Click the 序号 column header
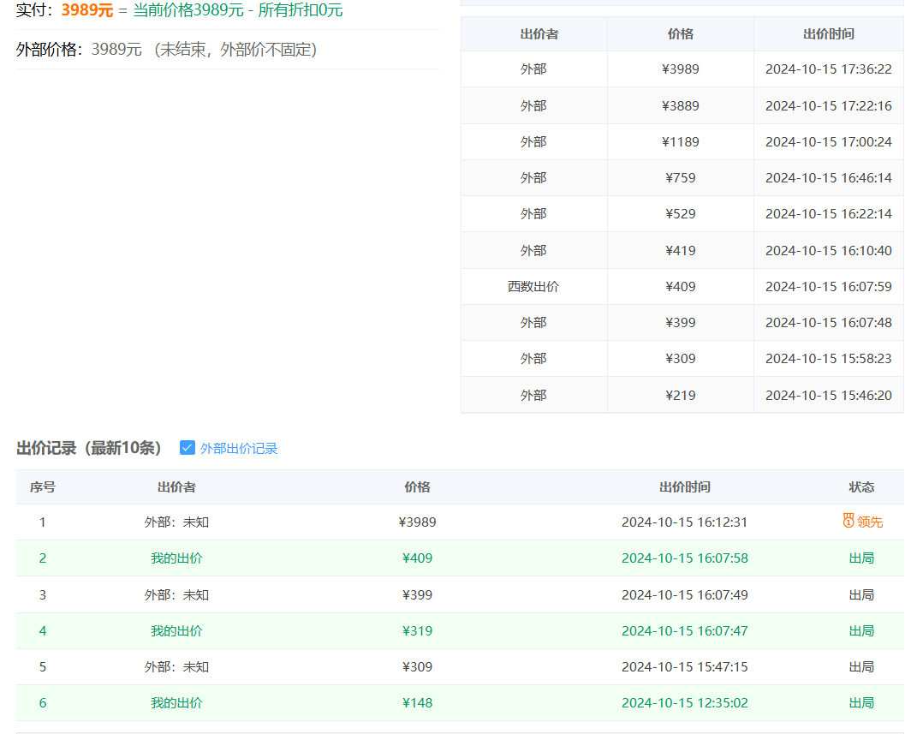 tap(43, 487)
